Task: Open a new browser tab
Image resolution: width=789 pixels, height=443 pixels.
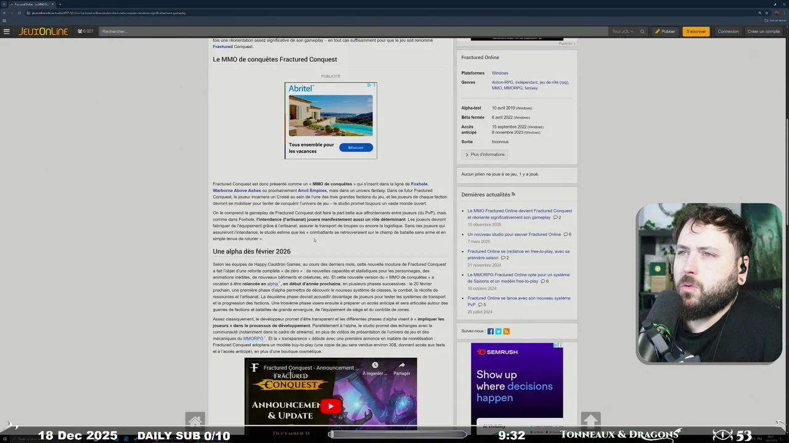Action: click(x=60, y=4)
